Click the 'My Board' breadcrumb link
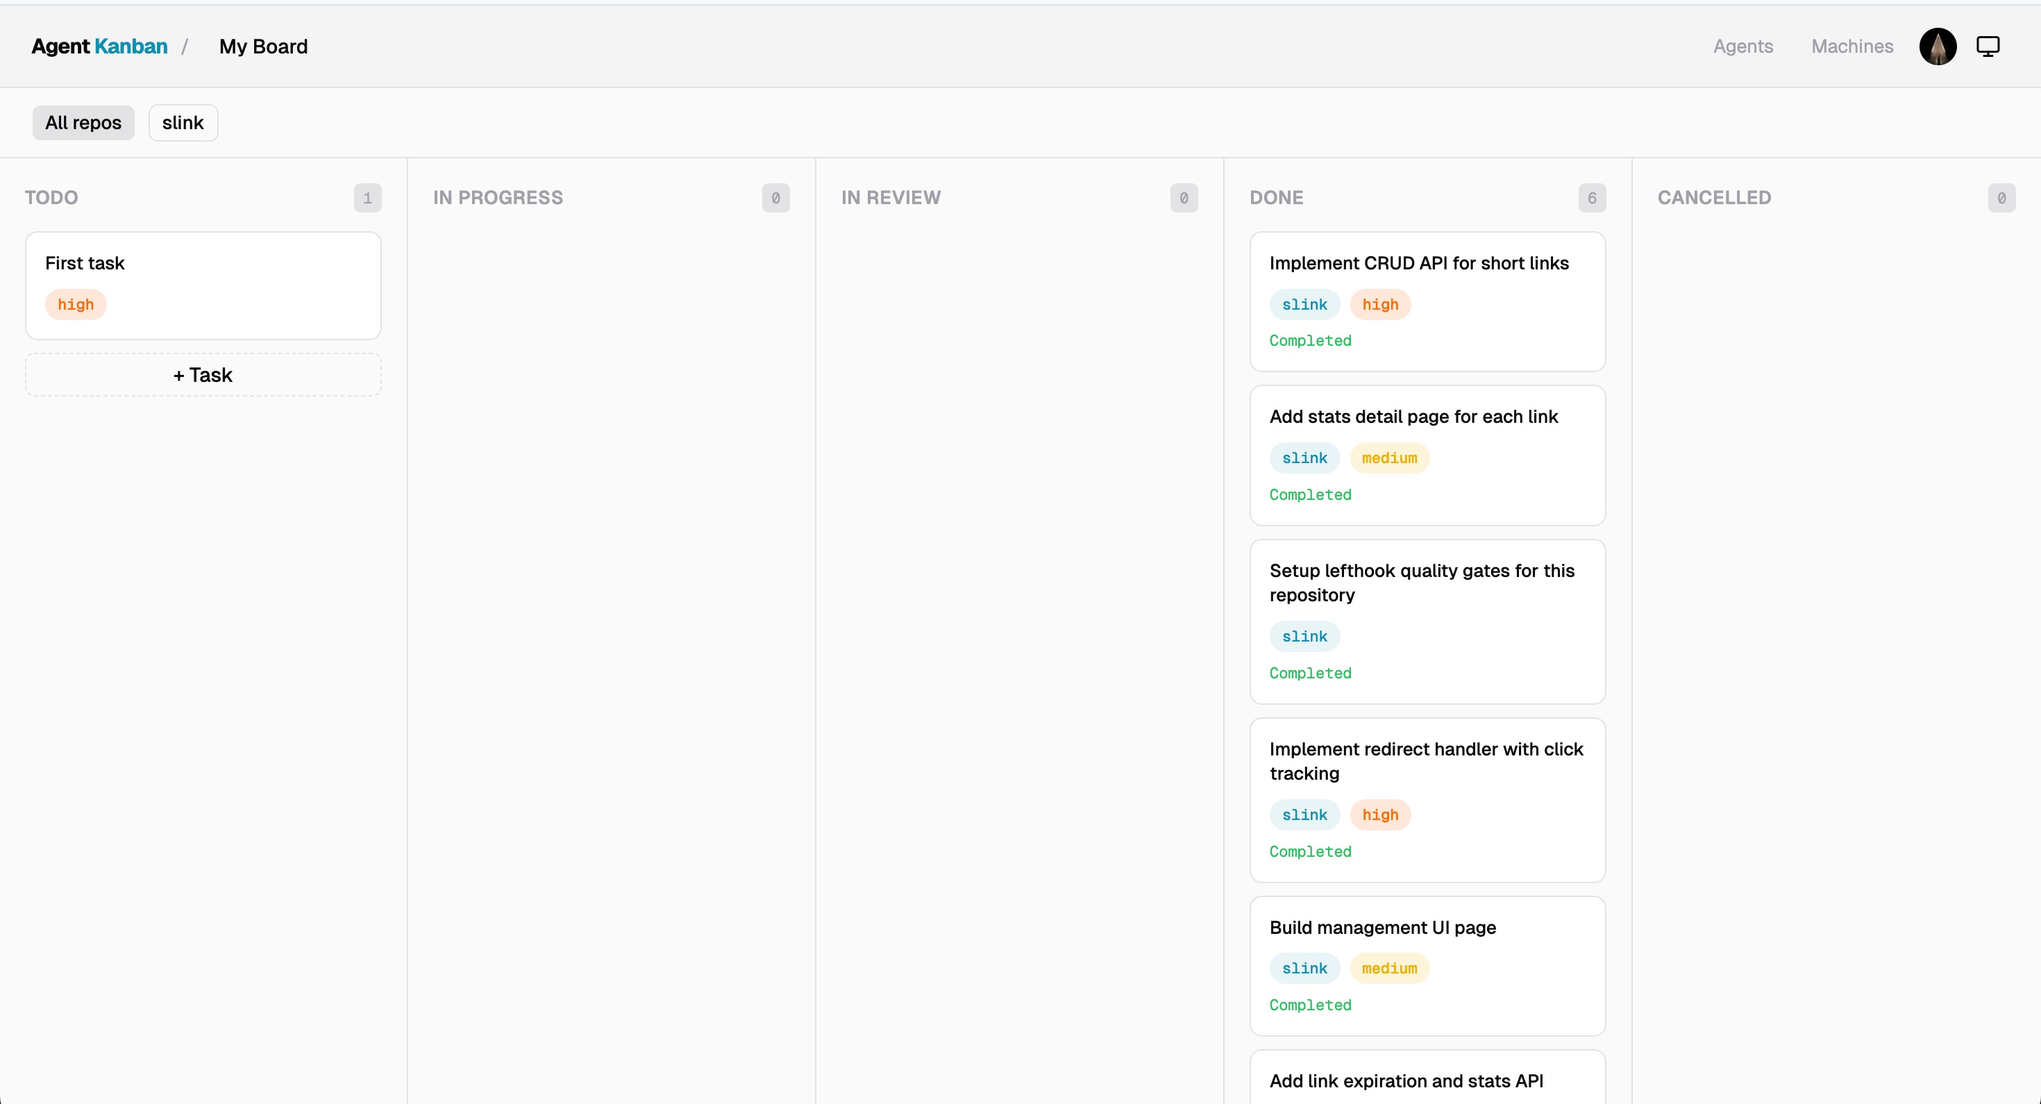This screenshot has width=2041, height=1104. point(263,46)
